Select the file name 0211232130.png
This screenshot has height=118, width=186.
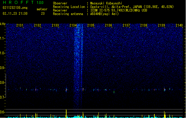[x=15, y=8]
